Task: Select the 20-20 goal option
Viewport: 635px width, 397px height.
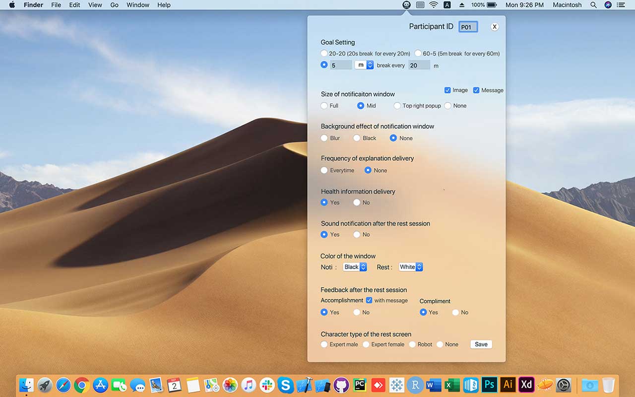Action: point(324,53)
